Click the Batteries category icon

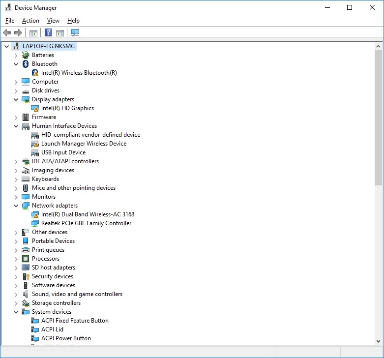[x=26, y=55]
